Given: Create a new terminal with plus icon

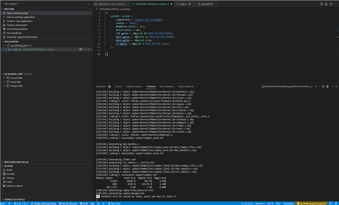Looking at the screenshot, I should 316,86.
